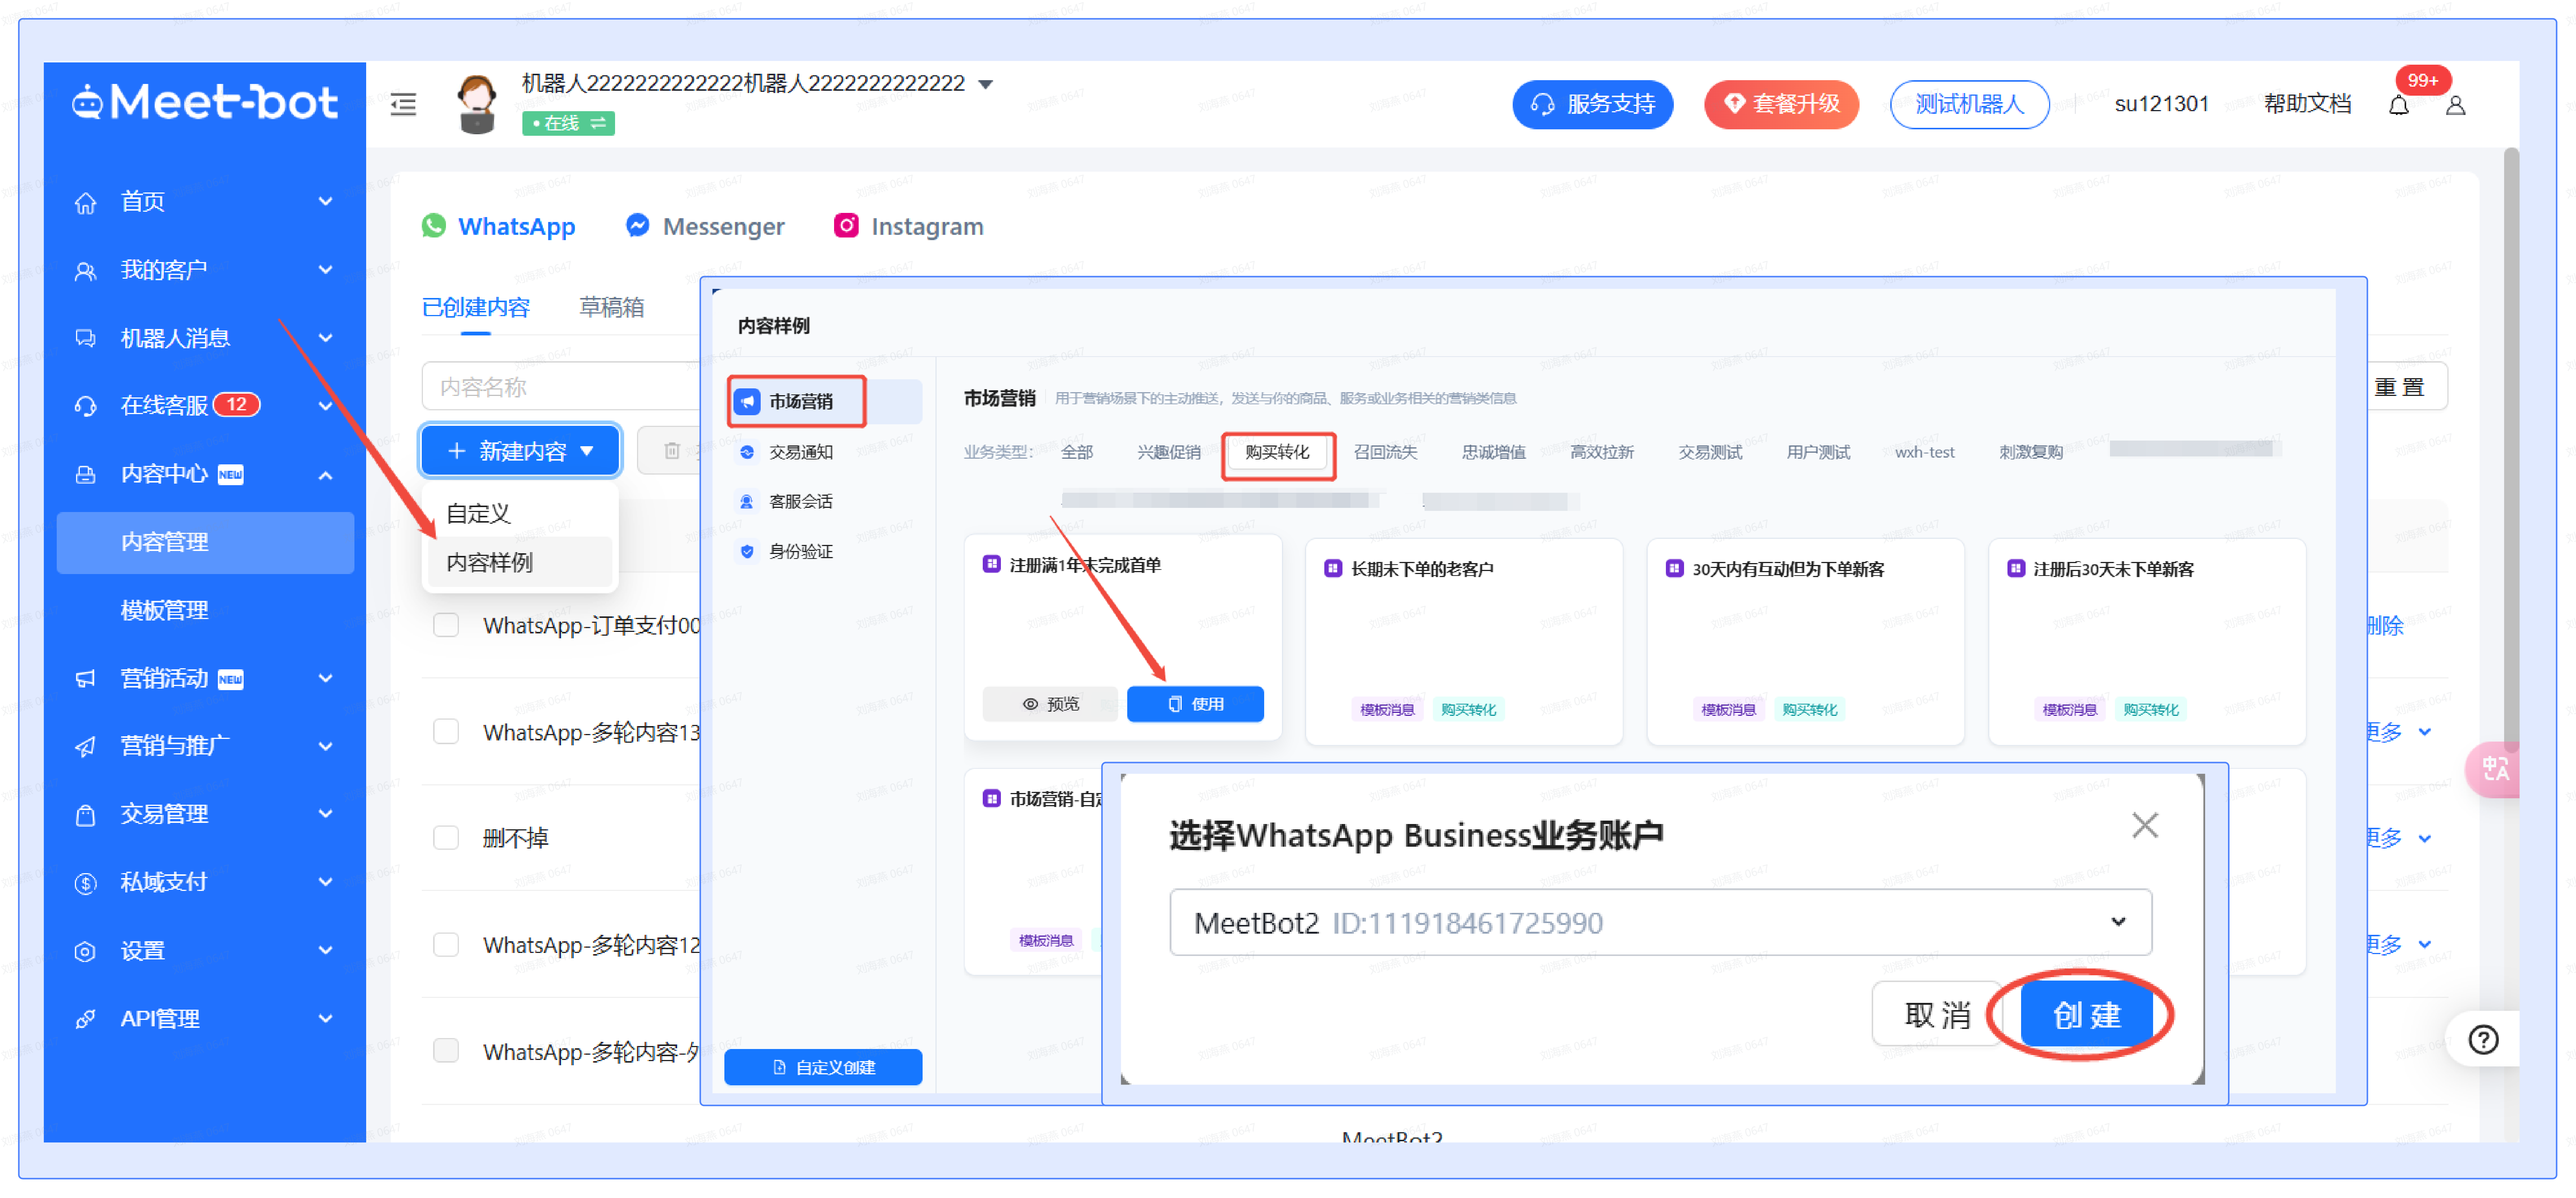Open the 帮助文档 help link
Viewport: 2576px width, 1198px height.
[2307, 104]
